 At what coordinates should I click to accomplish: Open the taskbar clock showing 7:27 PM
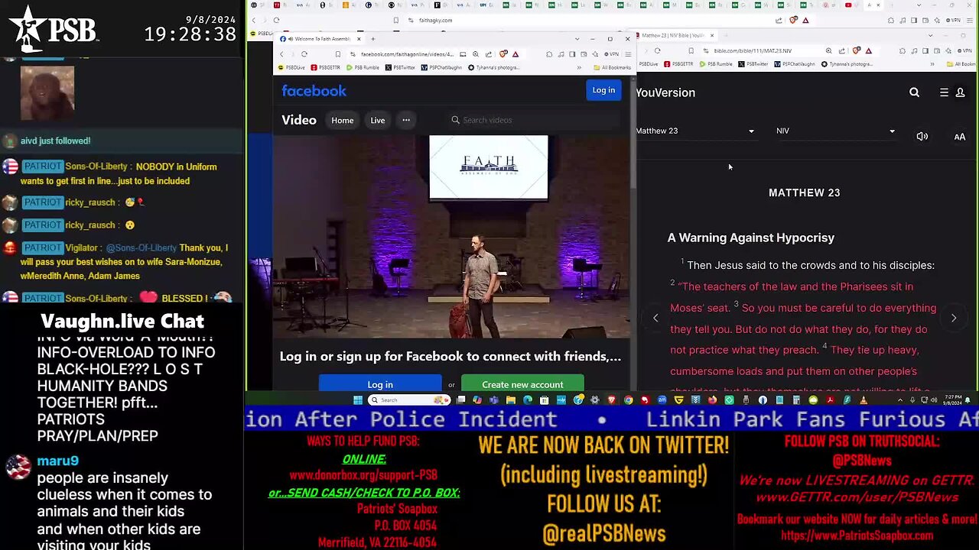(x=951, y=400)
